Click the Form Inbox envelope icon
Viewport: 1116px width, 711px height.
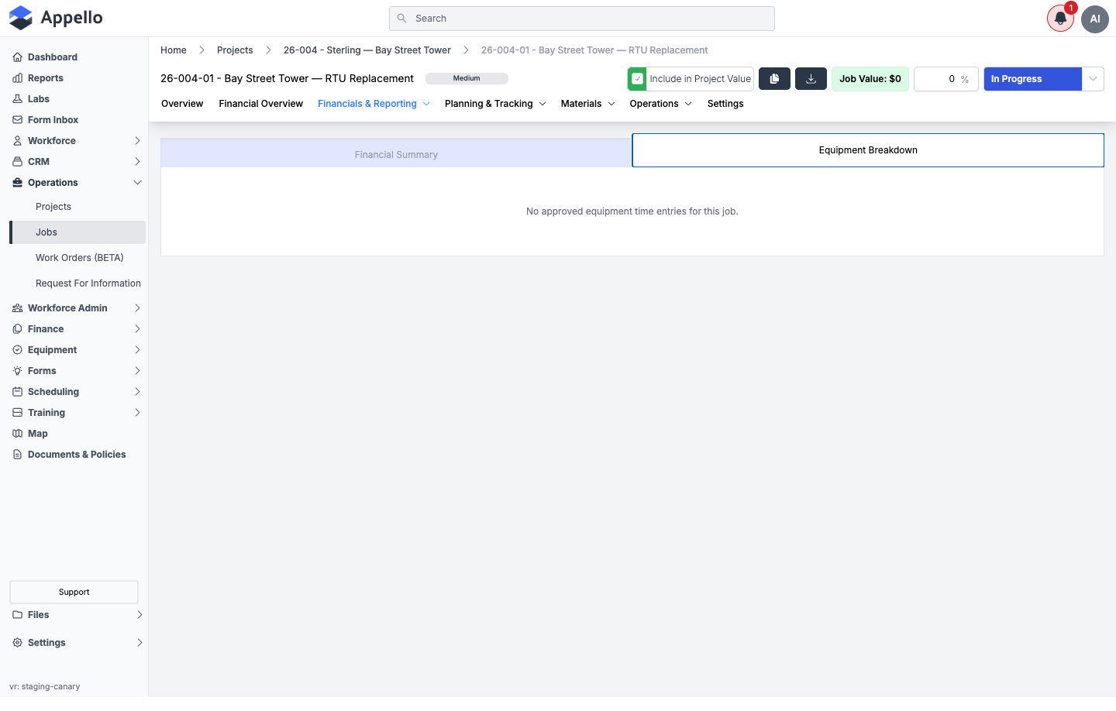[x=17, y=120]
